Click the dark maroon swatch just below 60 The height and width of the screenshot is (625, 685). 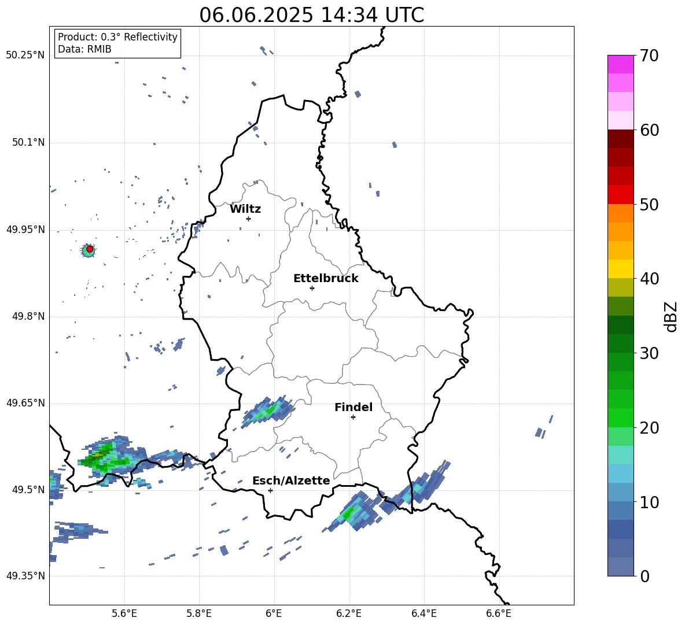click(x=620, y=139)
